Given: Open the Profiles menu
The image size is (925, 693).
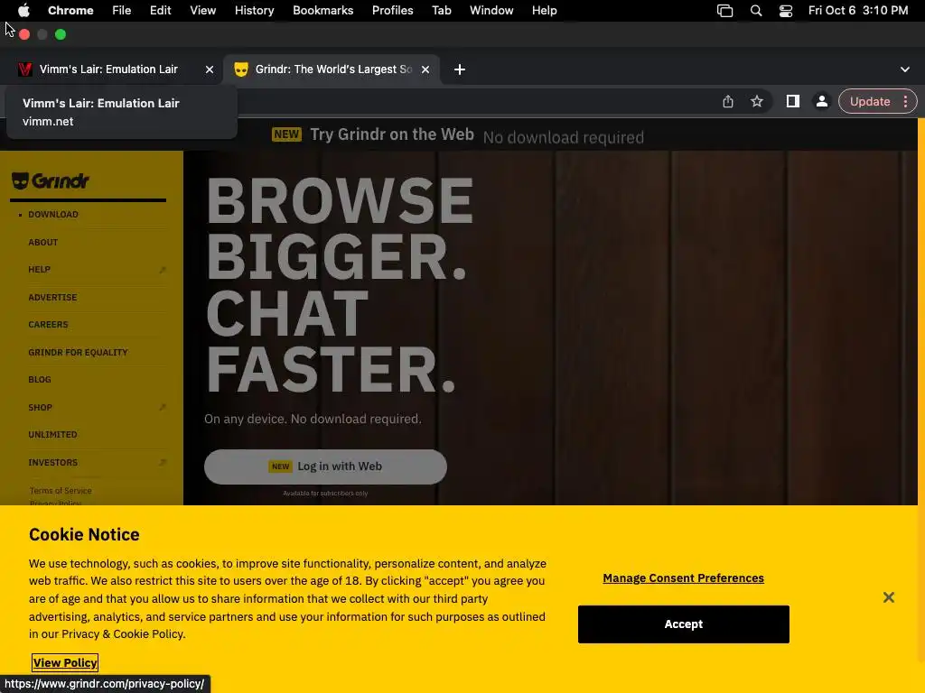Looking at the screenshot, I should click(392, 10).
